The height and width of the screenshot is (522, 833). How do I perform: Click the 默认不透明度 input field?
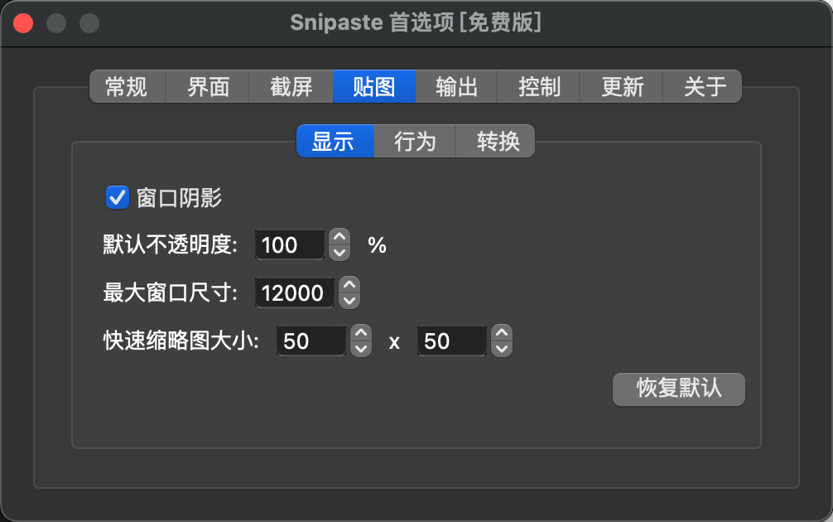click(x=289, y=245)
